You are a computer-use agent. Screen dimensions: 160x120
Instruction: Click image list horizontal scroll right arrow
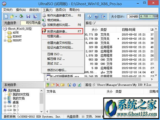click(152, 79)
